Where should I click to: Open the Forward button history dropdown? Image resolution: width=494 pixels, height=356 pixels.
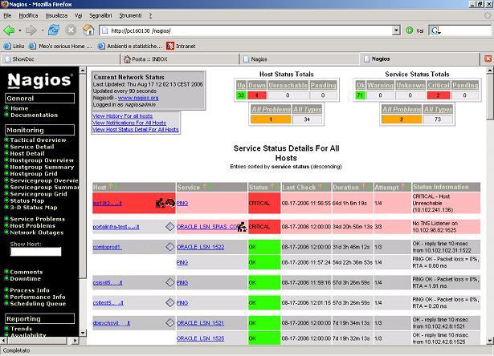point(42,30)
